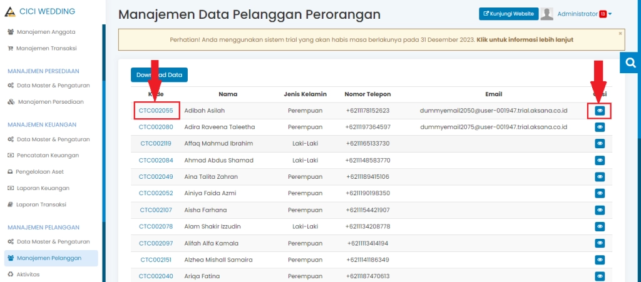Click the Jenis Kelamin column header
This screenshot has height=282, width=641.
click(x=305, y=94)
